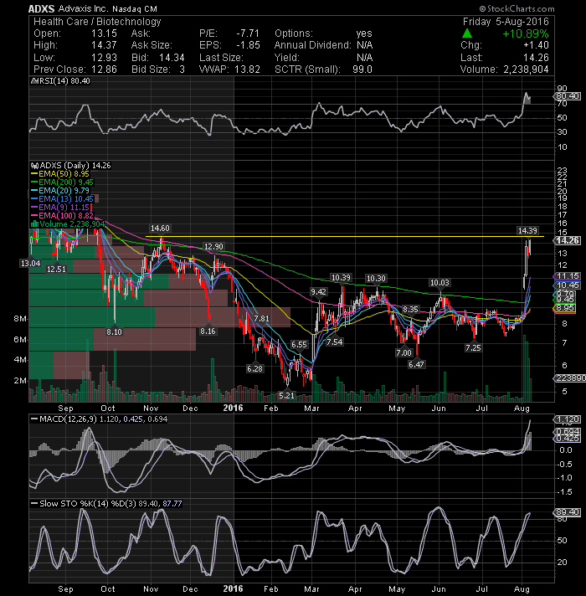Click the 8.16 December low label
586x596 pixels.
point(208,331)
